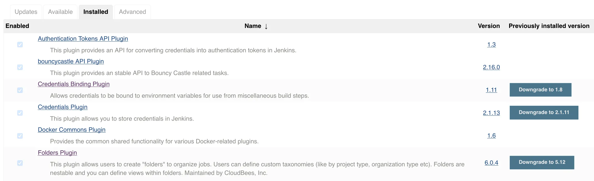Click version 2.1.13 link for Credentials Plugin

491,113
